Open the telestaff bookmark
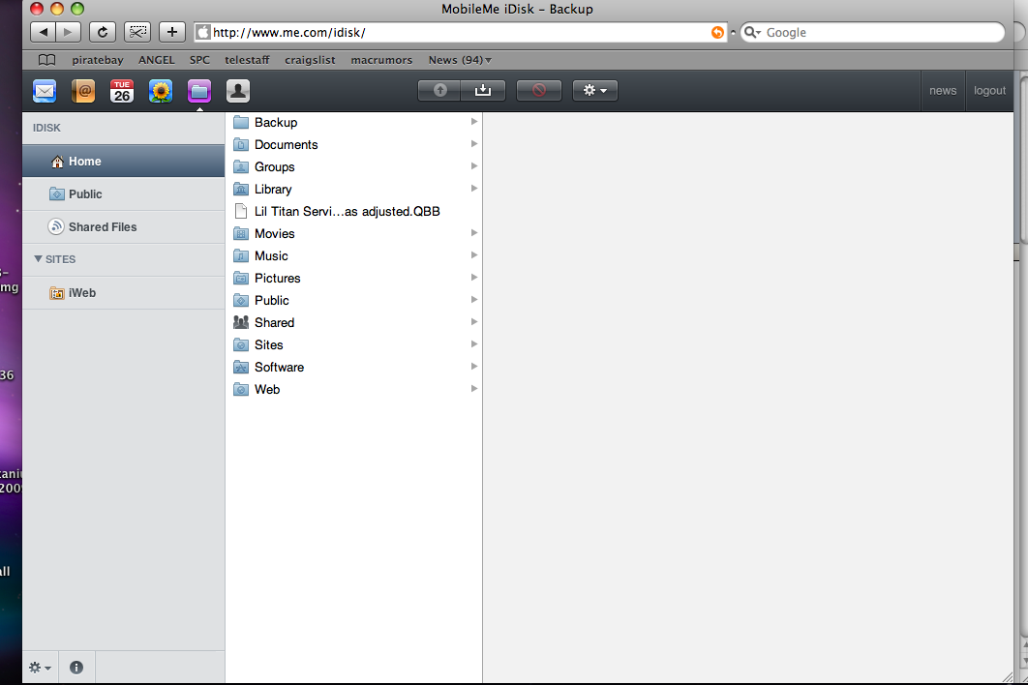Screen dimensions: 1028x685 247,60
